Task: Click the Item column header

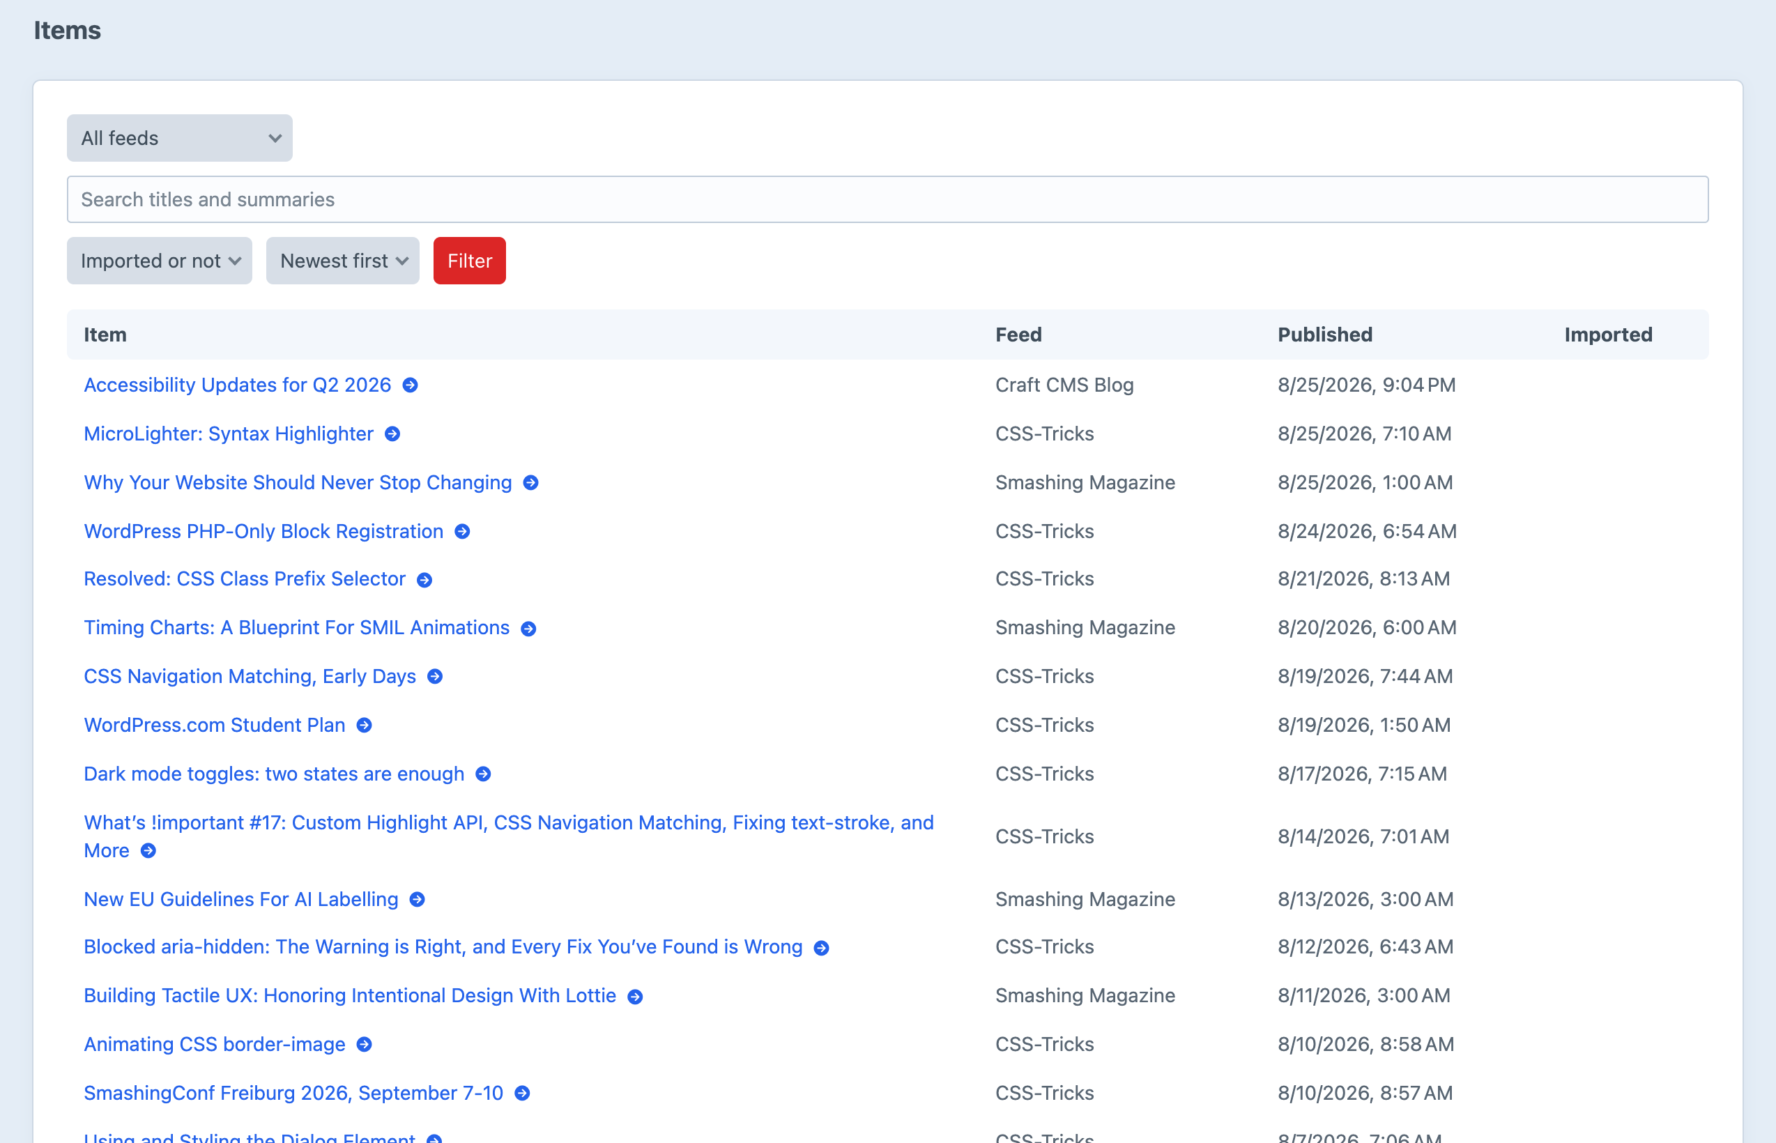Action: point(105,335)
